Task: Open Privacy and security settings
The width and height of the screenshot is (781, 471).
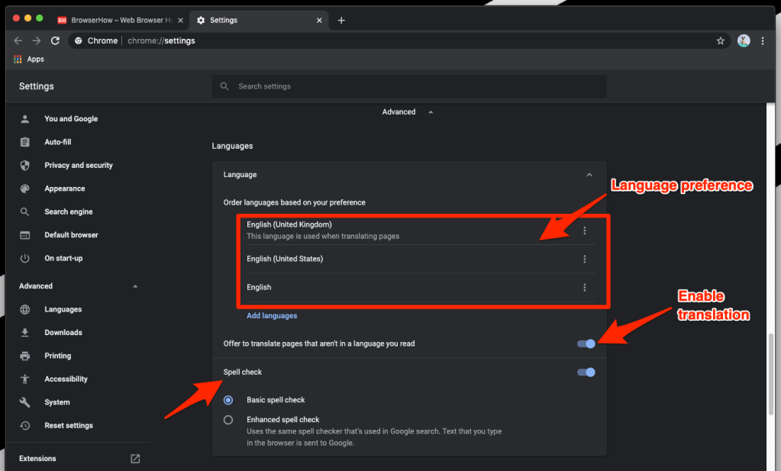Action: (78, 166)
